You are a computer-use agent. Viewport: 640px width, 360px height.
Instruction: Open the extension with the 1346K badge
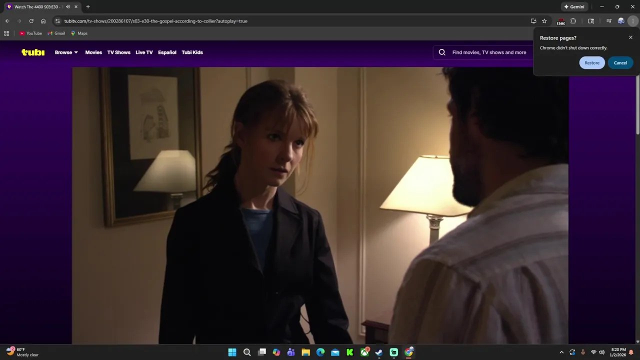[560, 21]
